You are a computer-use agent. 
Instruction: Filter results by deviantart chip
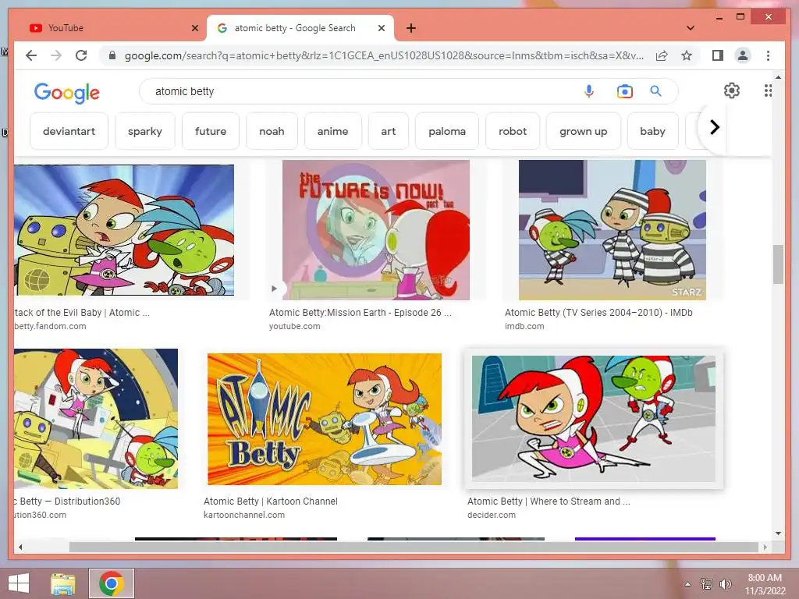click(69, 131)
